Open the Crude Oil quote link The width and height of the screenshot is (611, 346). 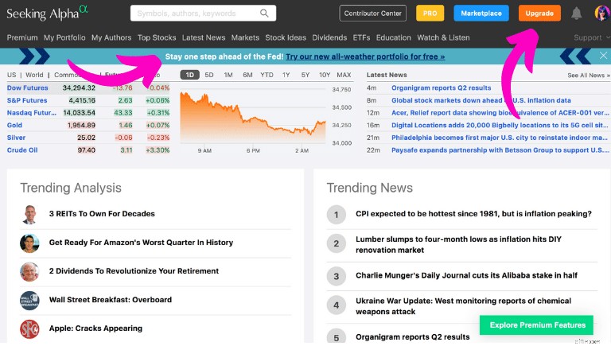coord(22,150)
